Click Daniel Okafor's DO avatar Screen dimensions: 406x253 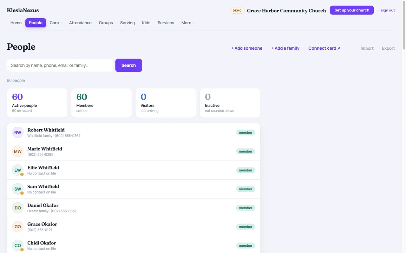[x=18, y=208]
